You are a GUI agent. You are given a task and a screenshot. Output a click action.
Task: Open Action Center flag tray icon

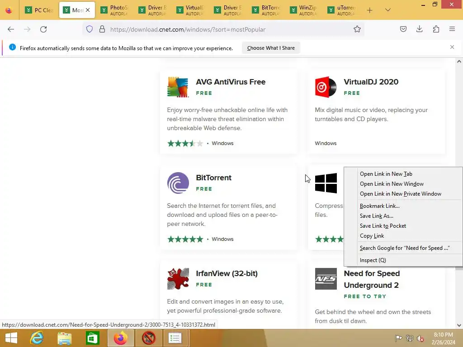click(398, 338)
